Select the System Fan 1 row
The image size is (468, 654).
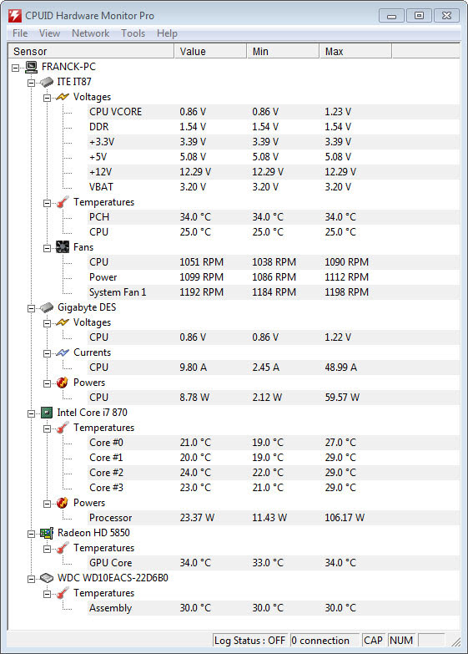coord(274,292)
